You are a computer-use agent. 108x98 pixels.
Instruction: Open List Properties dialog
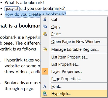(x=74, y=64)
